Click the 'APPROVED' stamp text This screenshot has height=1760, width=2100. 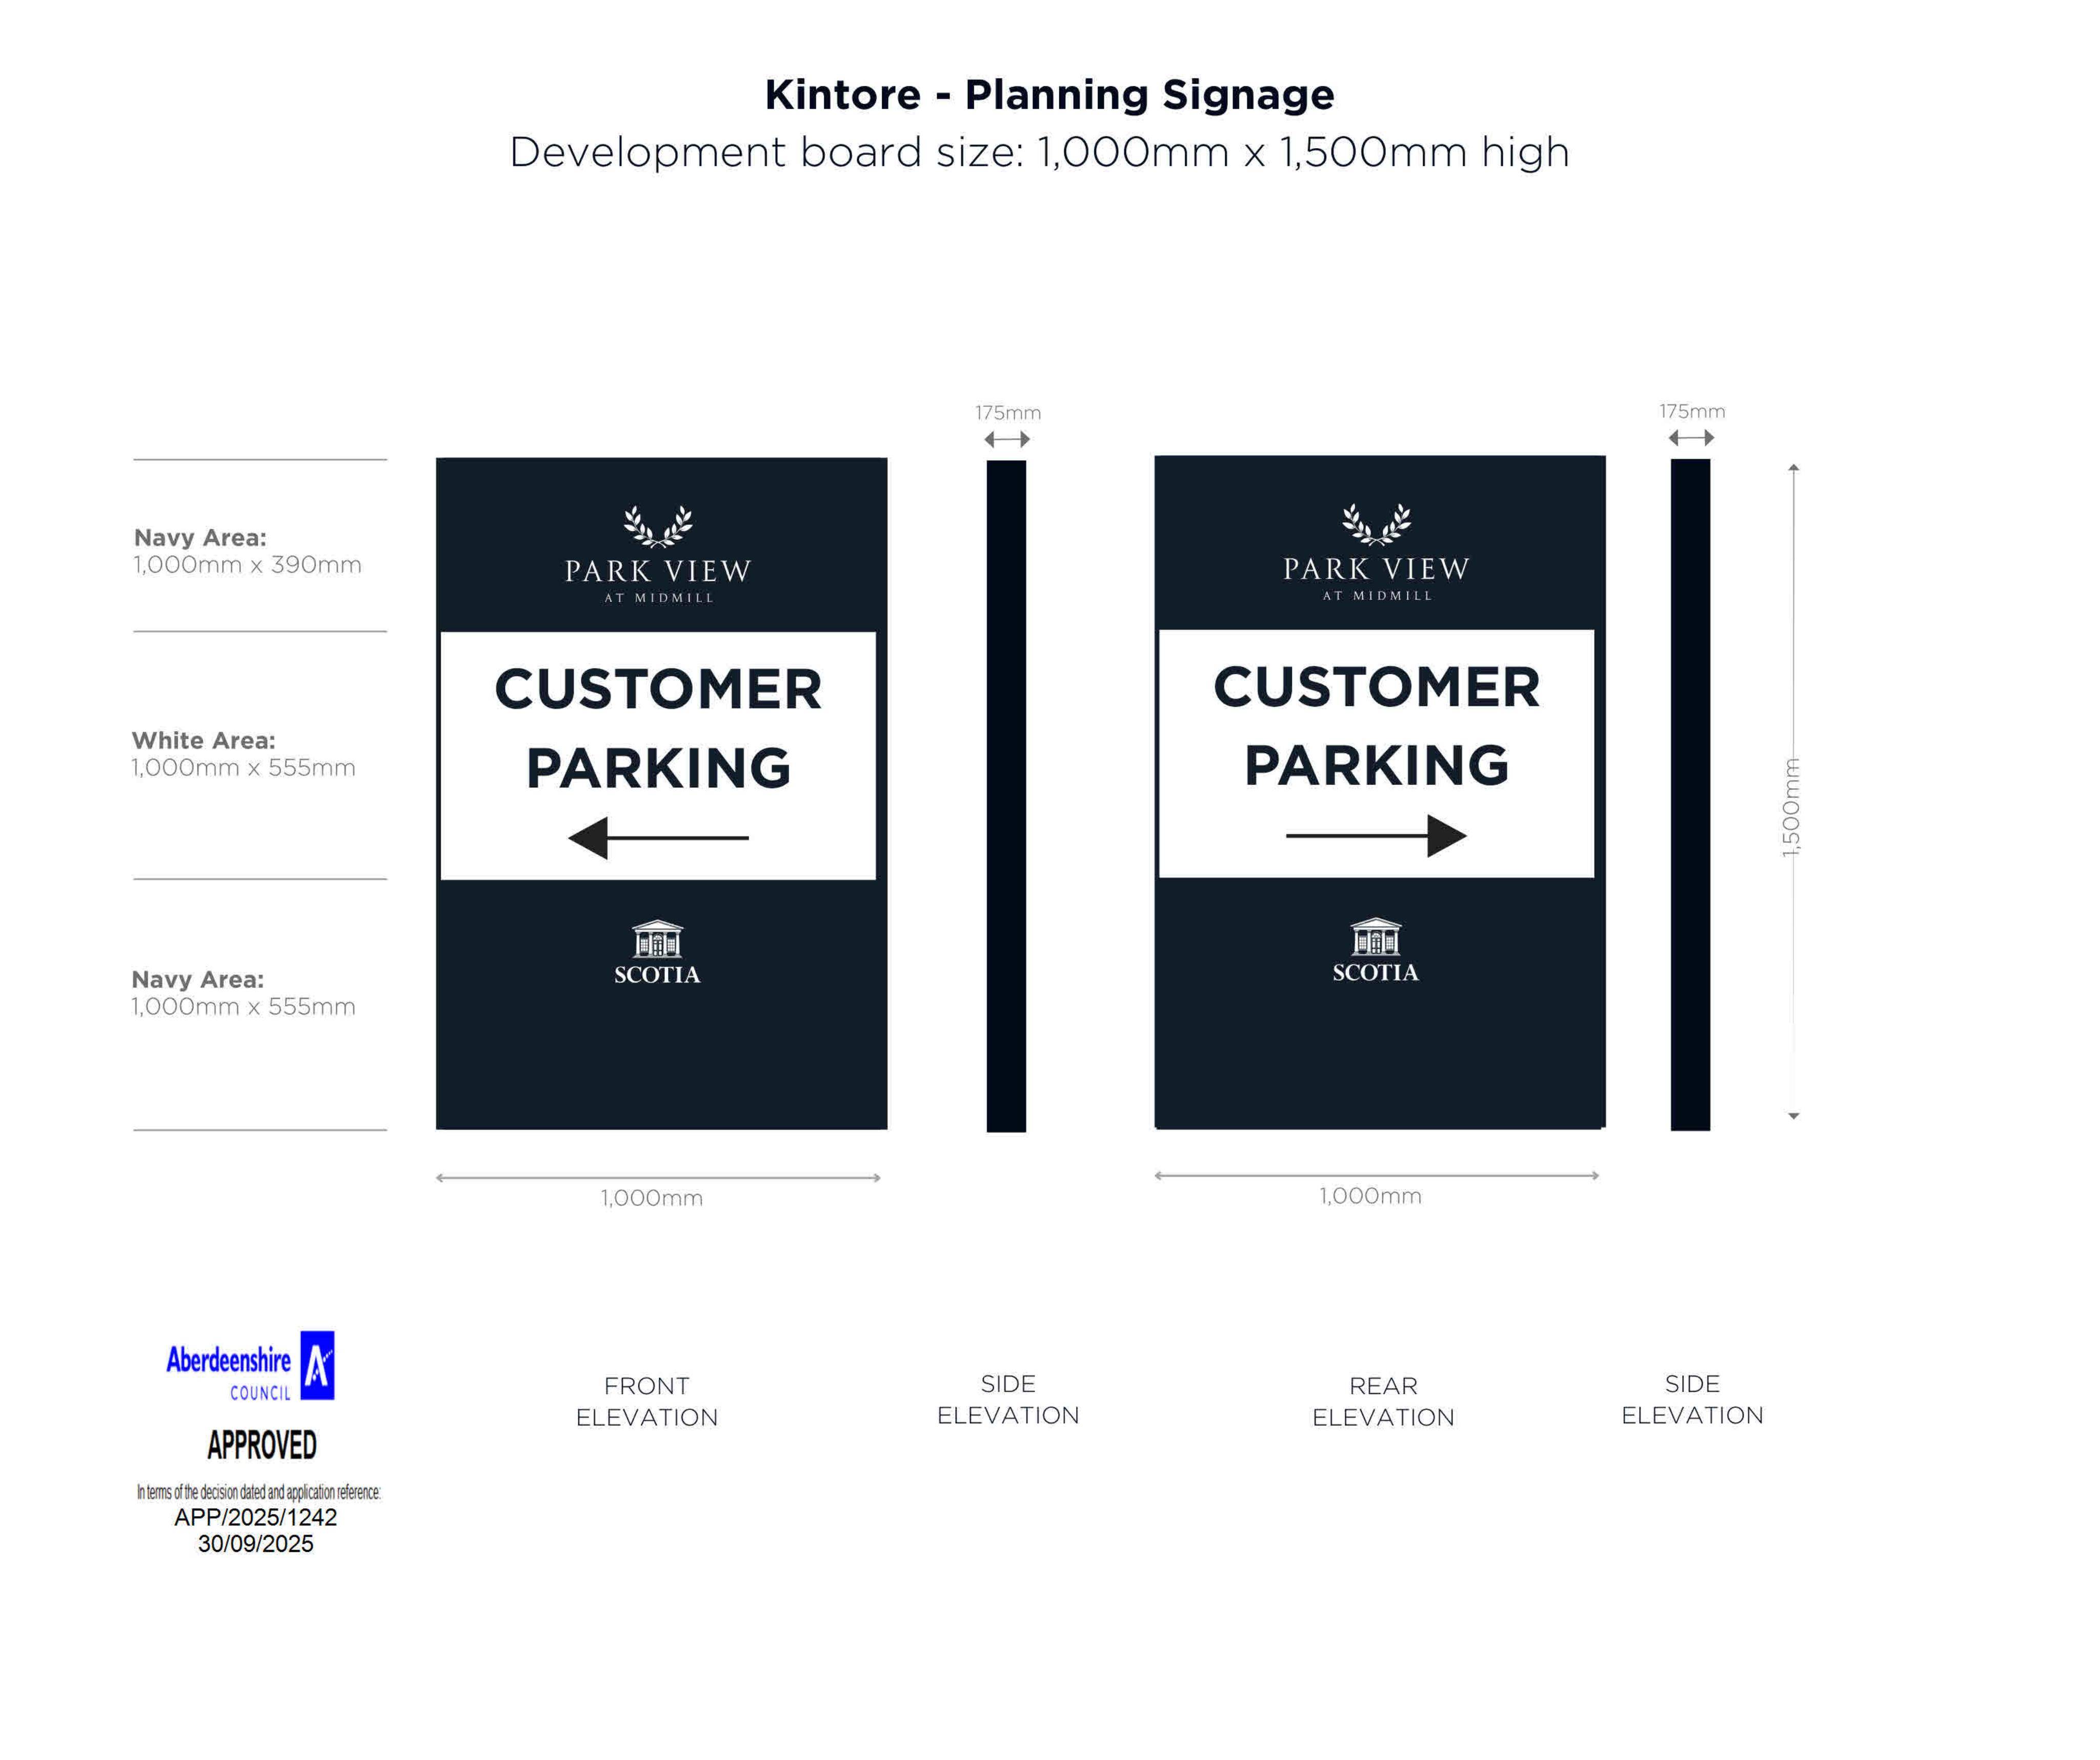[262, 1445]
